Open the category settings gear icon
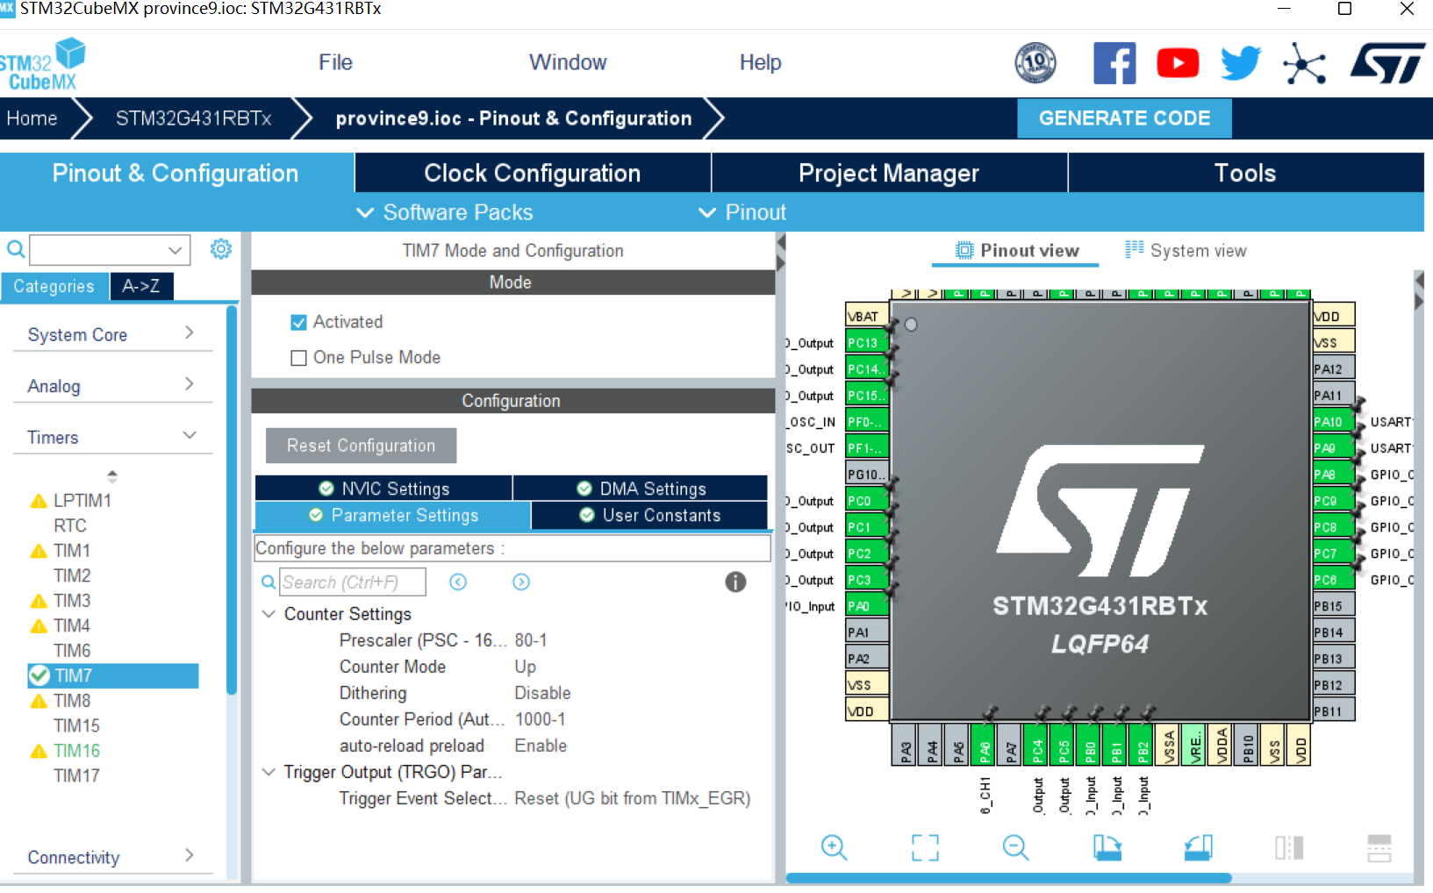Image resolution: width=1433 pixels, height=893 pixels. point(221,249)
